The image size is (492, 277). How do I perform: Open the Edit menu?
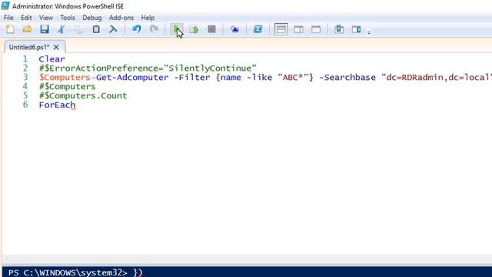click(26, 18)
